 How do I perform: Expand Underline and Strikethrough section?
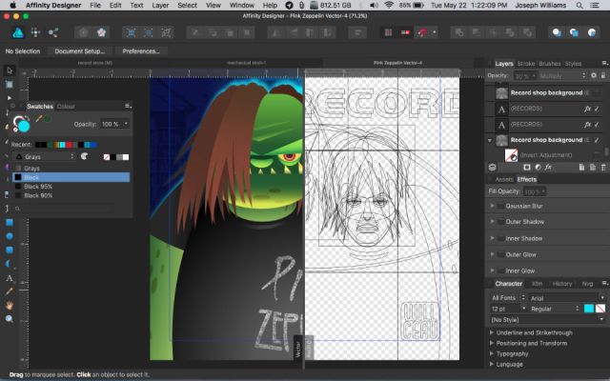point(492,332)
